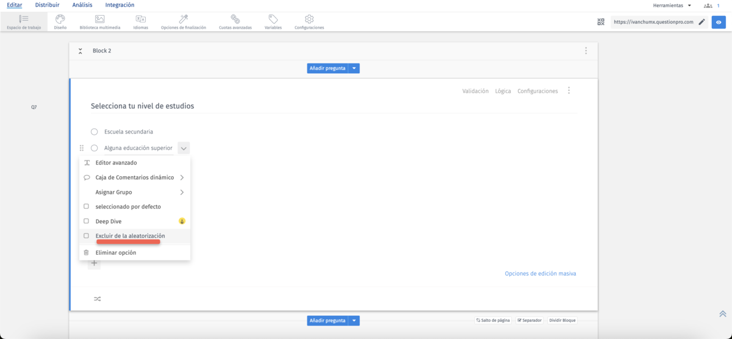
Task: Click the Block 2 title text
Action: click(x=102, y=51)
